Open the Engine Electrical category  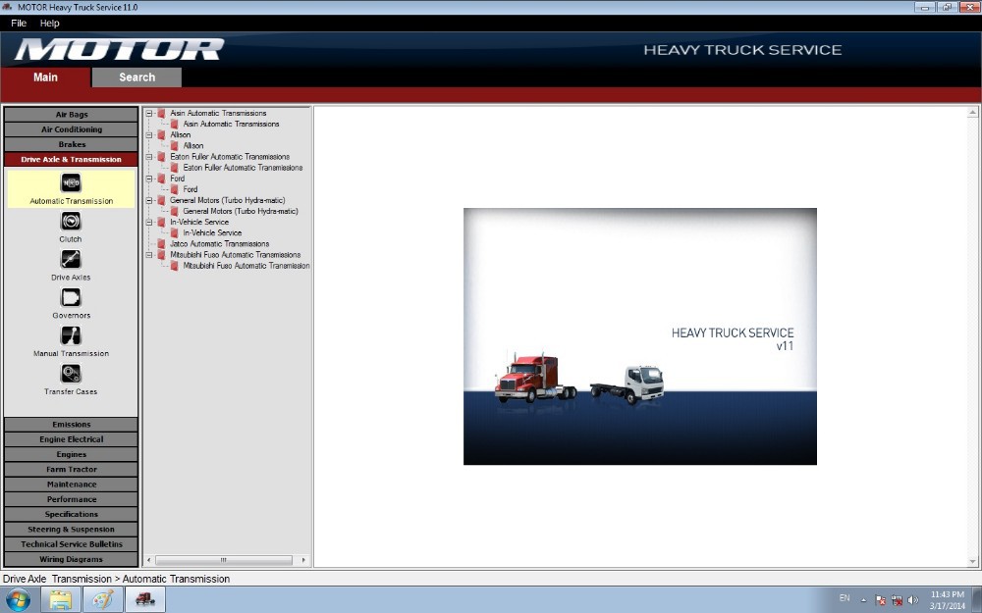click(72, 439)
